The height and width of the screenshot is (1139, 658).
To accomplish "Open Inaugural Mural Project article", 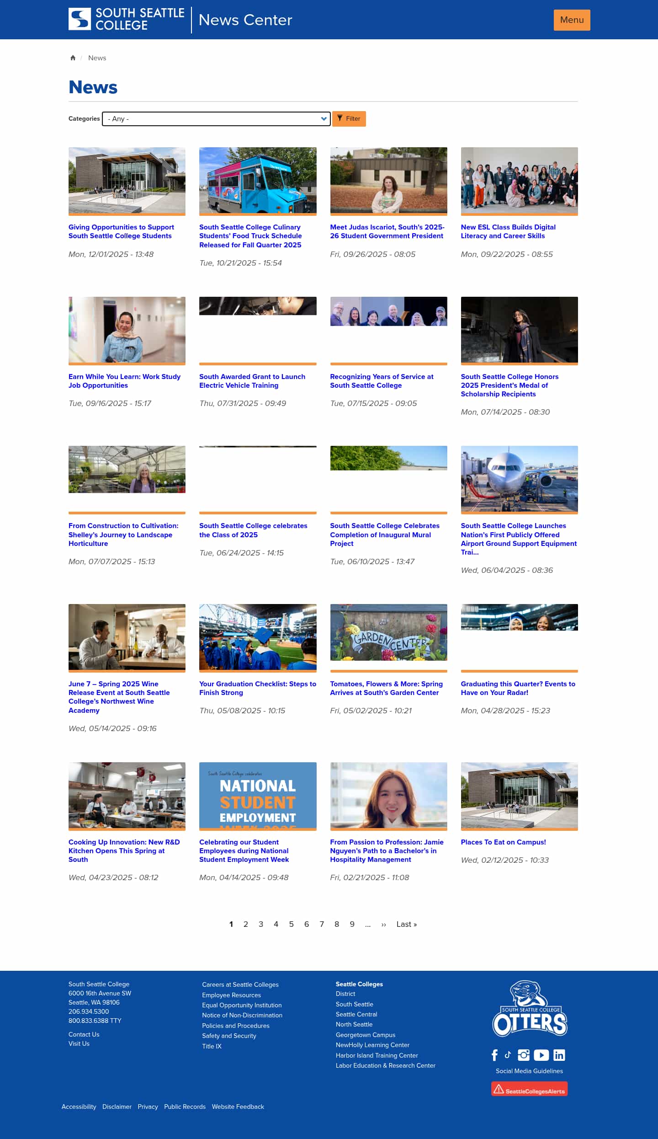I will click(385, 535).
